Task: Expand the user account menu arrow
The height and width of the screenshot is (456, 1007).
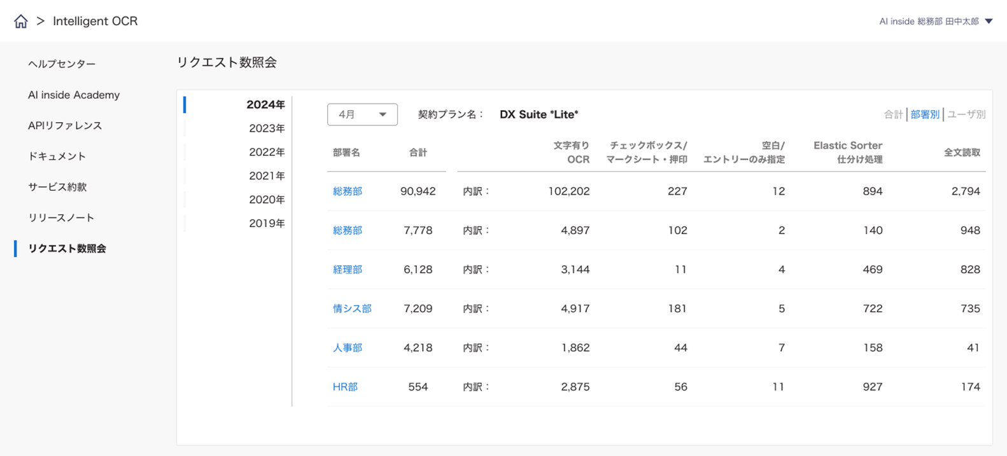Action: (989, 22)
